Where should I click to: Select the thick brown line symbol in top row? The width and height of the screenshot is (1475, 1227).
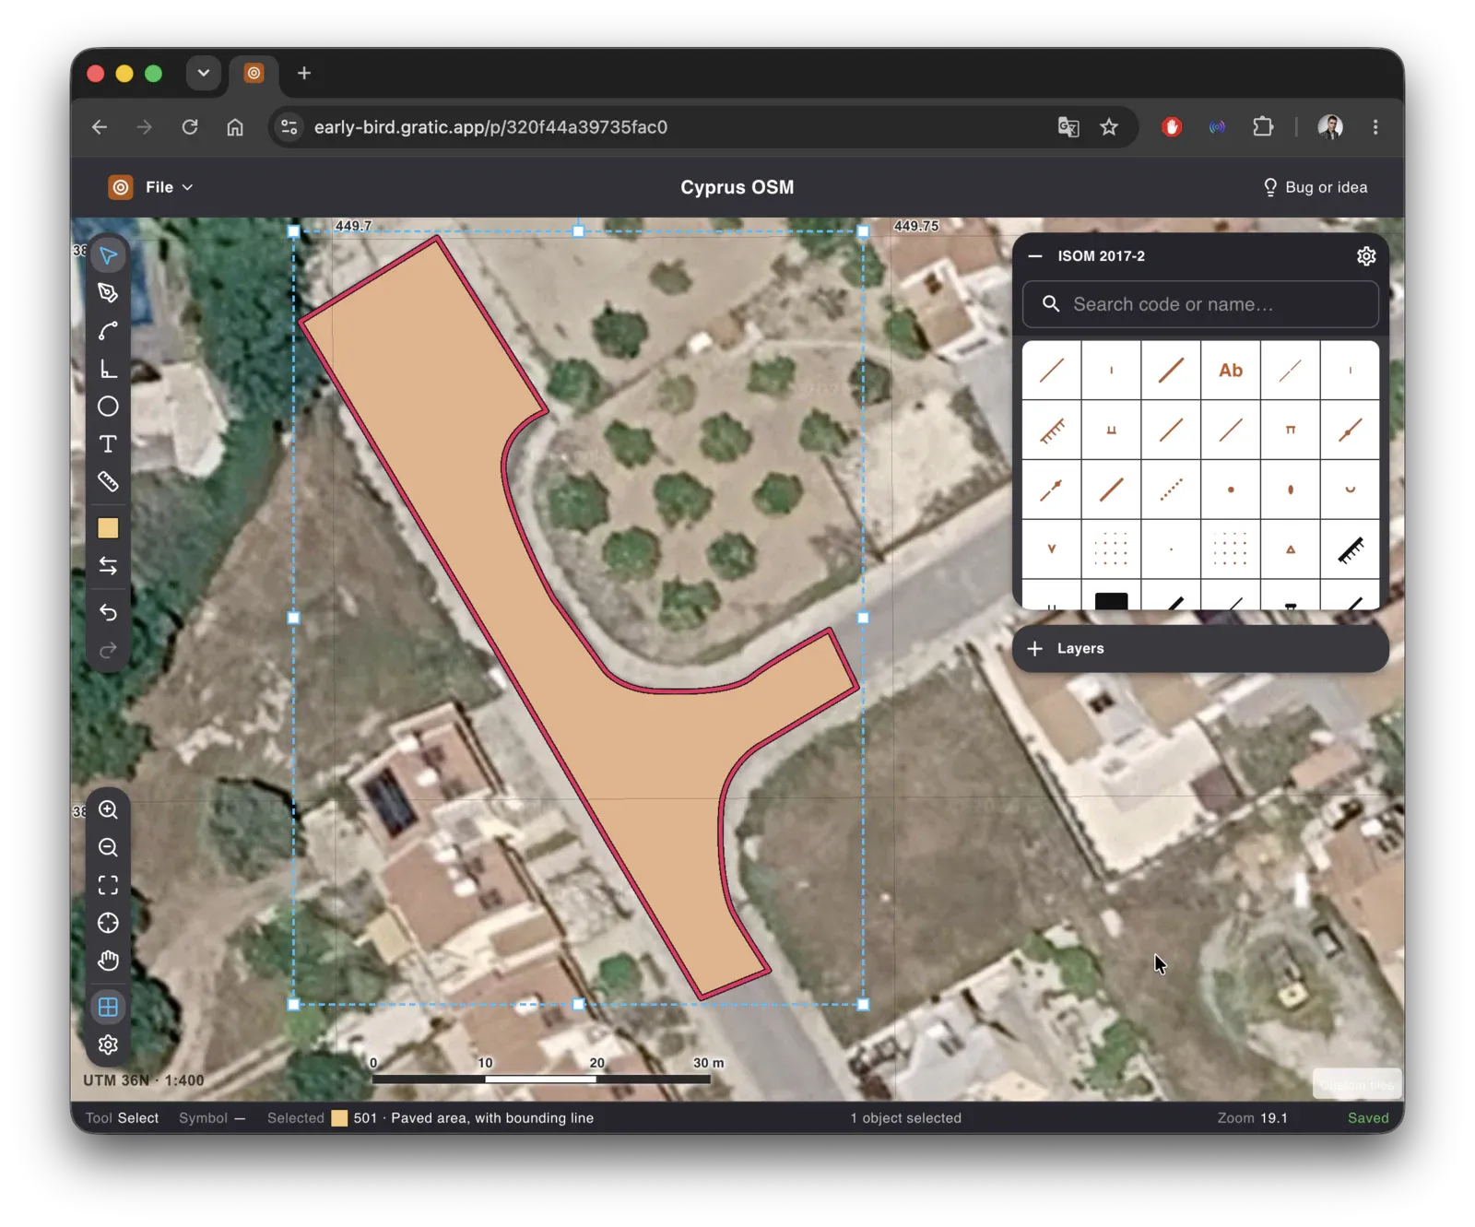1171,371
